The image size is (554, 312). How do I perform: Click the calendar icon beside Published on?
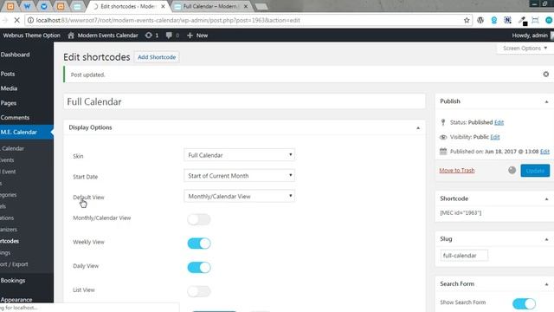click(443, 152)
